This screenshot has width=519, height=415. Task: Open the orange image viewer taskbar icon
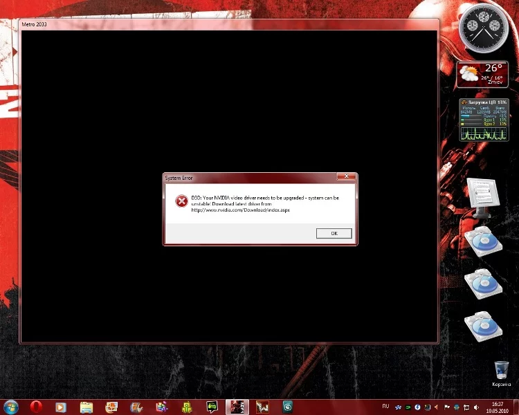111,407
